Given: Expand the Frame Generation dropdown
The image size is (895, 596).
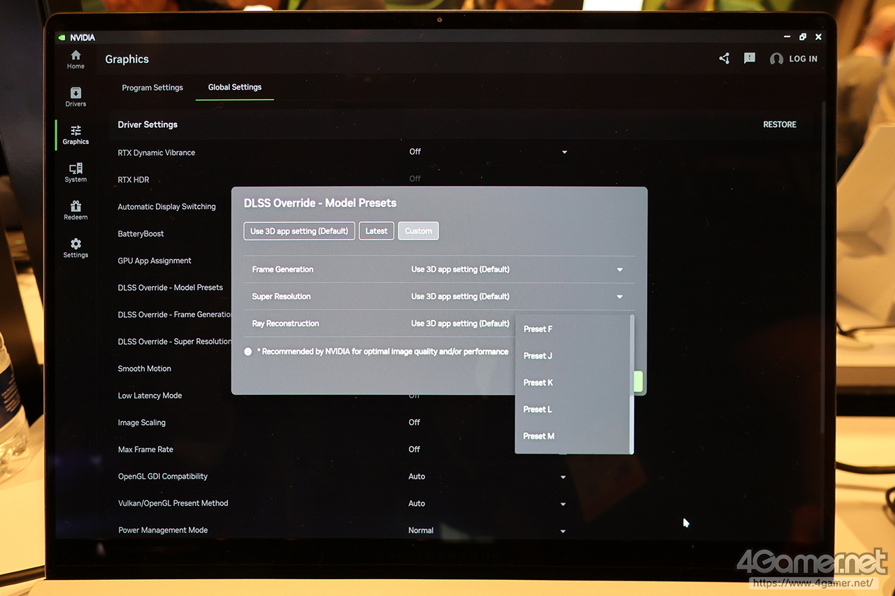Looking at the screenshot, I should pyautogui.click(x=620, y=270).
